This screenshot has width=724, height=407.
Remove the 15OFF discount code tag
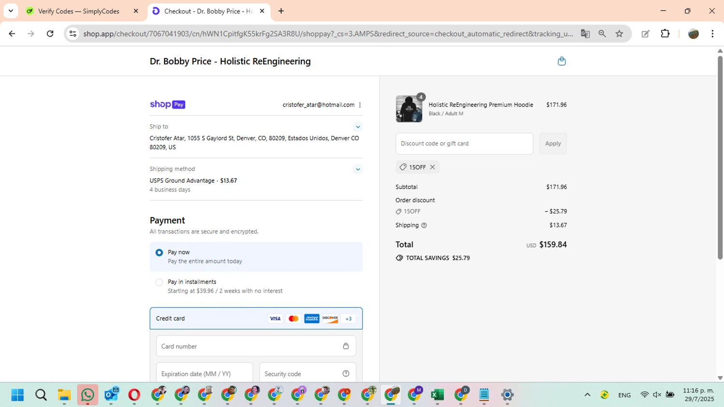[432, 167]
